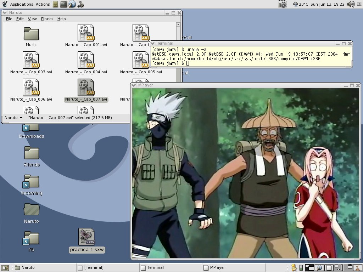This screenshot has width=363, height=272.
Task: Open the sticky notes applet in bottom panel
Action: pyautogui.click(x=294, y=268)
